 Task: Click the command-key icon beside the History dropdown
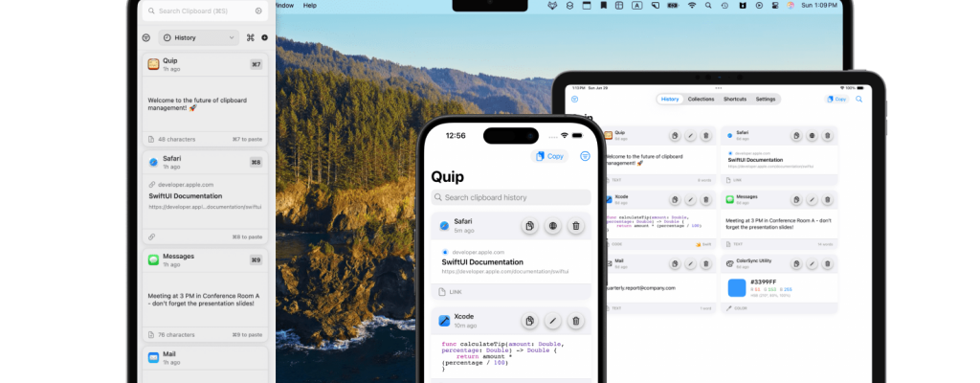(251, 38)
